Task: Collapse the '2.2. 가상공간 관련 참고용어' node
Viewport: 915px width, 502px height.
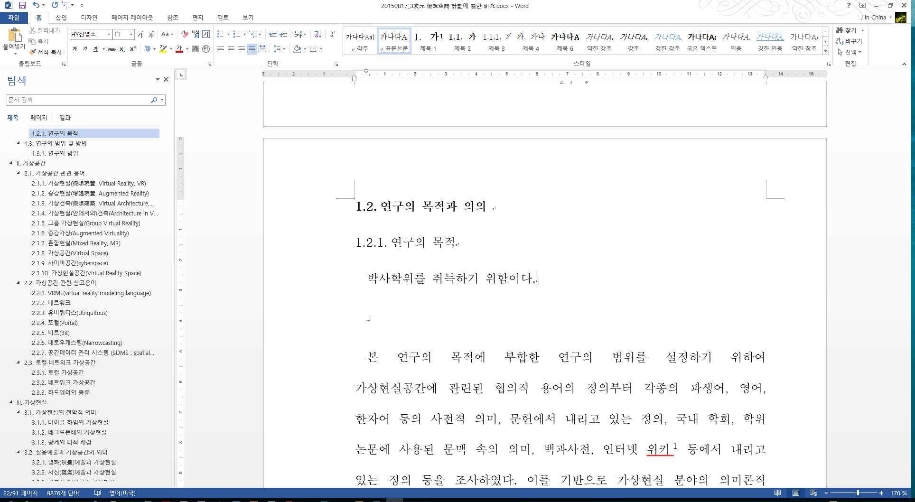Action: click(19, 282)
